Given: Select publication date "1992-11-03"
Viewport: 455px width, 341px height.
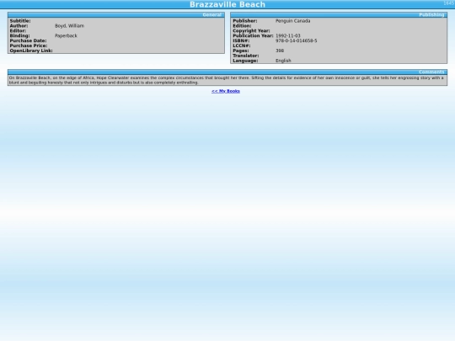Looking at the screenshot, I should point(288,35).
